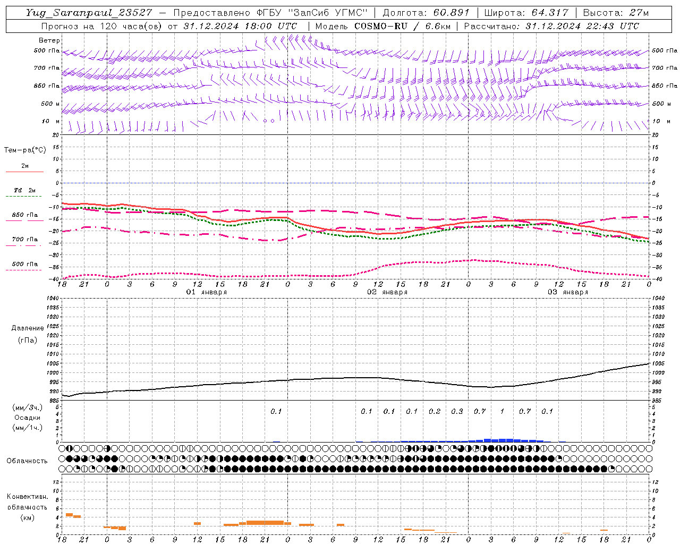Click the precipitation value 0.3
680x544 pixels.
(x=457, y=411)
